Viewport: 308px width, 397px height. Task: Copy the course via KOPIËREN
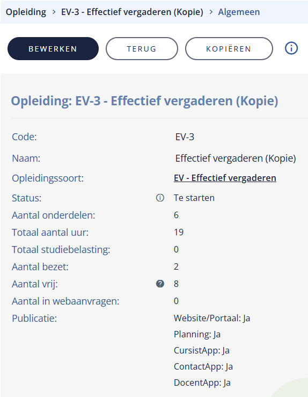click(229, 48)
